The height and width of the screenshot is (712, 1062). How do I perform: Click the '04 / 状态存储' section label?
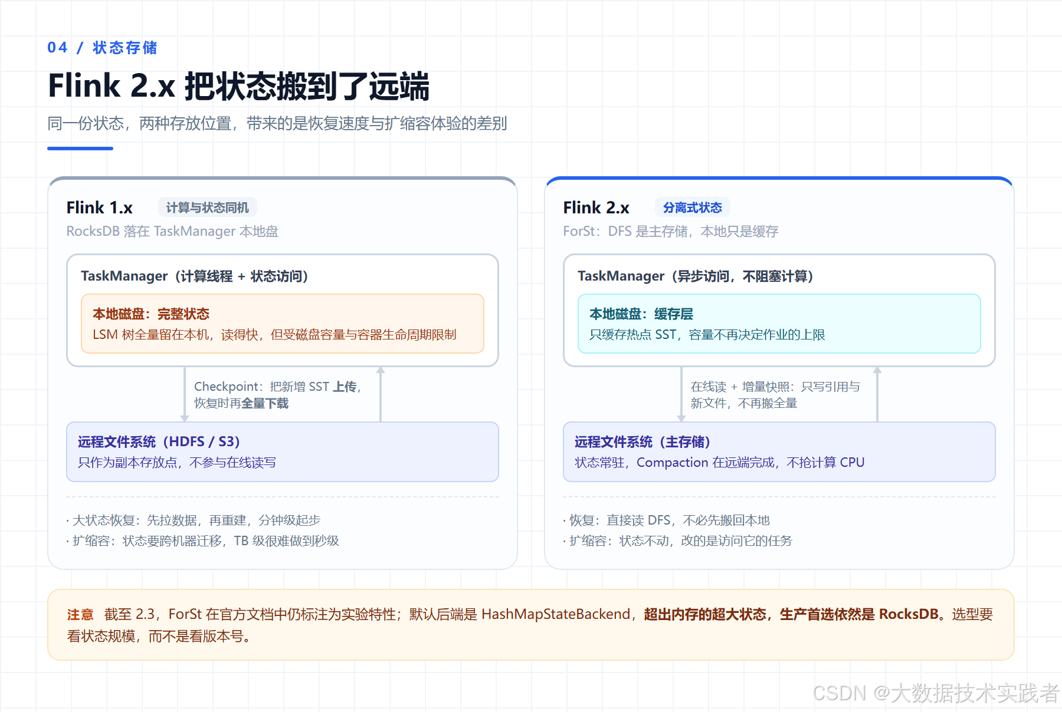pyautogui.click(x=102, y=48)
